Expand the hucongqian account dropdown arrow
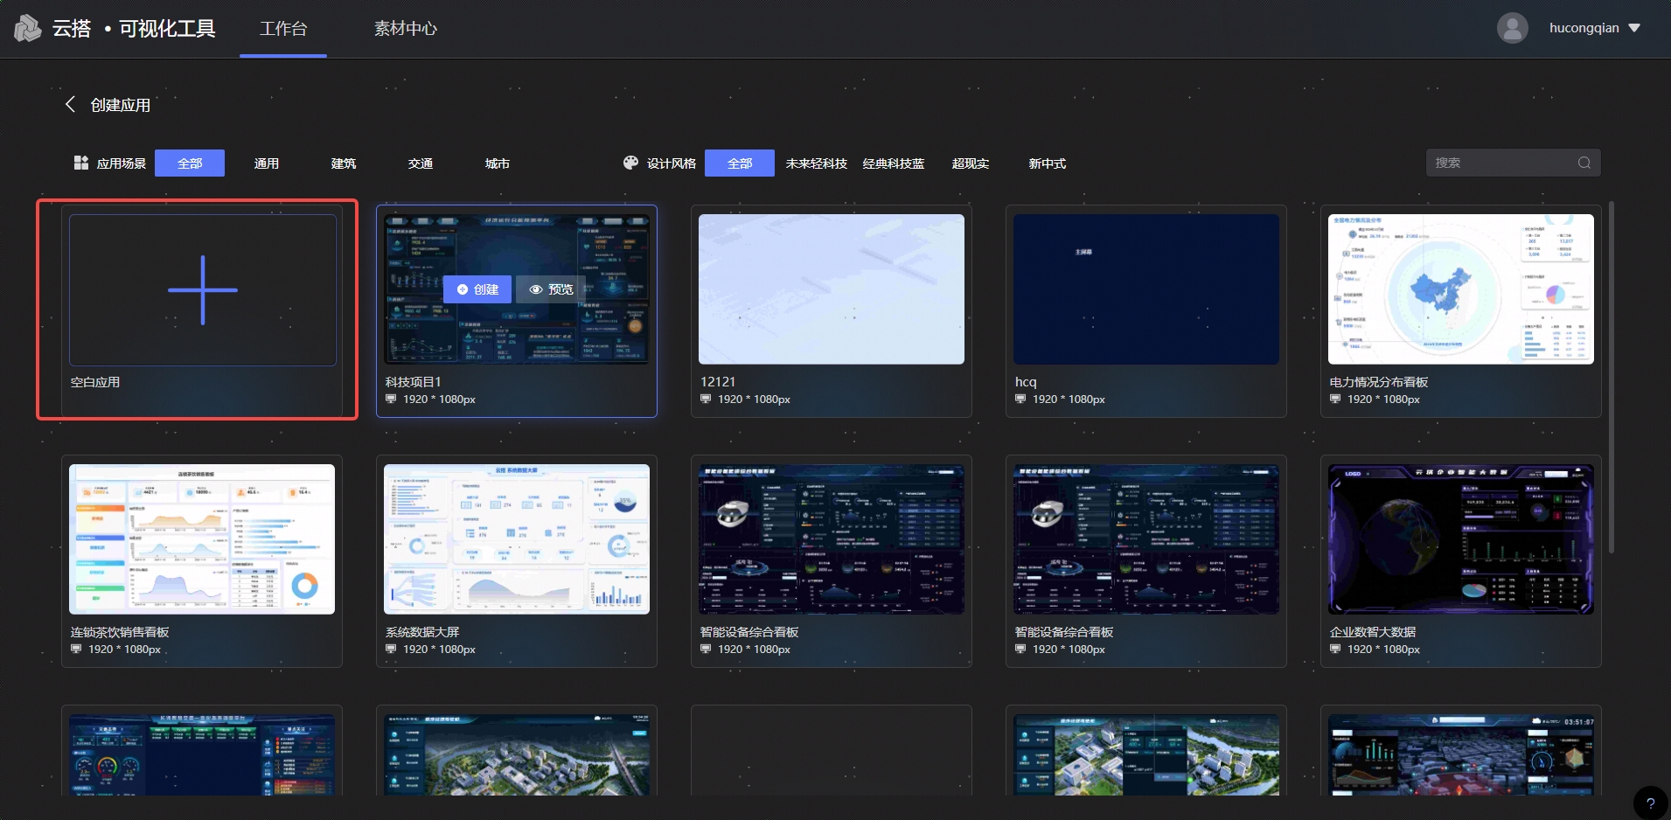This screenshot has height=820, width=1671. click(x=1634, y=28)
